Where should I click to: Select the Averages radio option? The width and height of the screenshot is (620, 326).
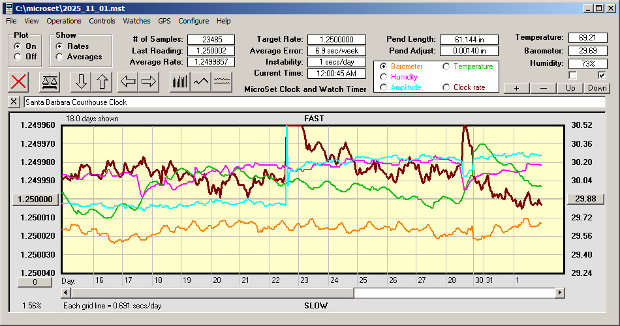(x=60, y=57)
